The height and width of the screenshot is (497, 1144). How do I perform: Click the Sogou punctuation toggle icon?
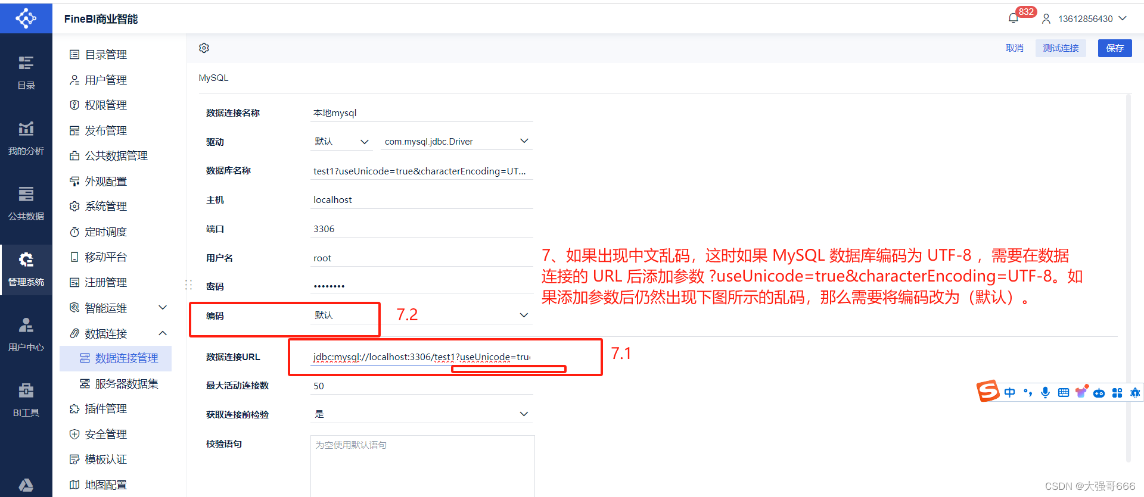(x=1028, y=392)
